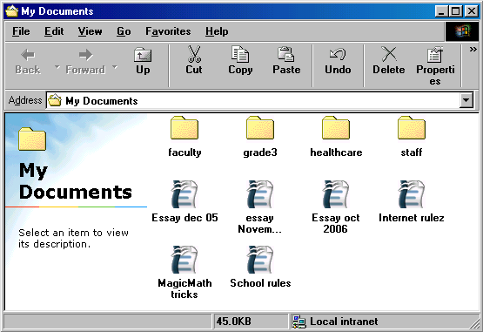Select the MagicMath tricks document
Image resolution: width=483 pixels, height=332 pixels.
click(184, 272)
